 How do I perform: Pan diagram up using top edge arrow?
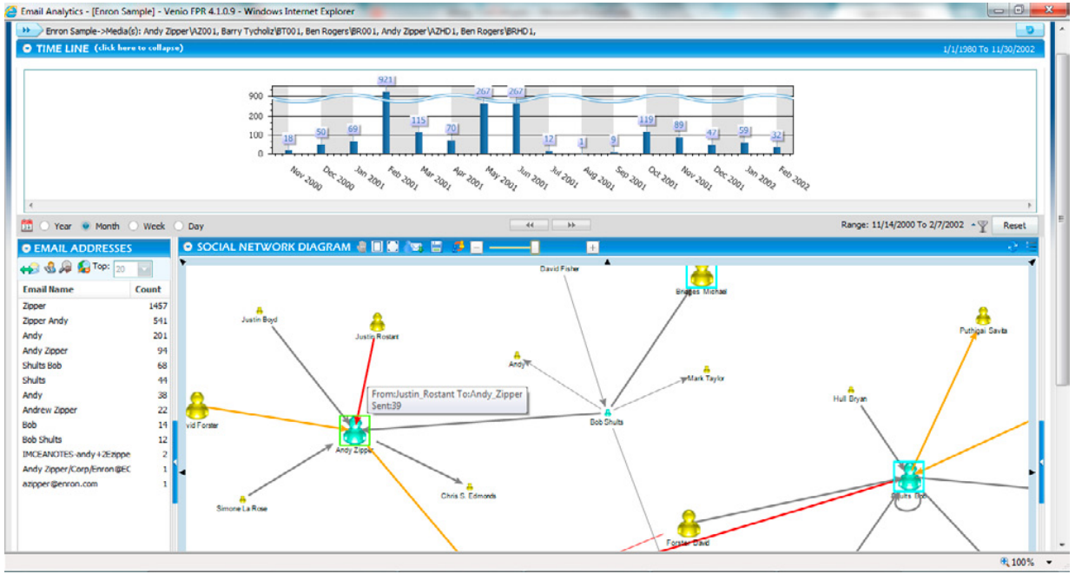(x=607, y=261)
